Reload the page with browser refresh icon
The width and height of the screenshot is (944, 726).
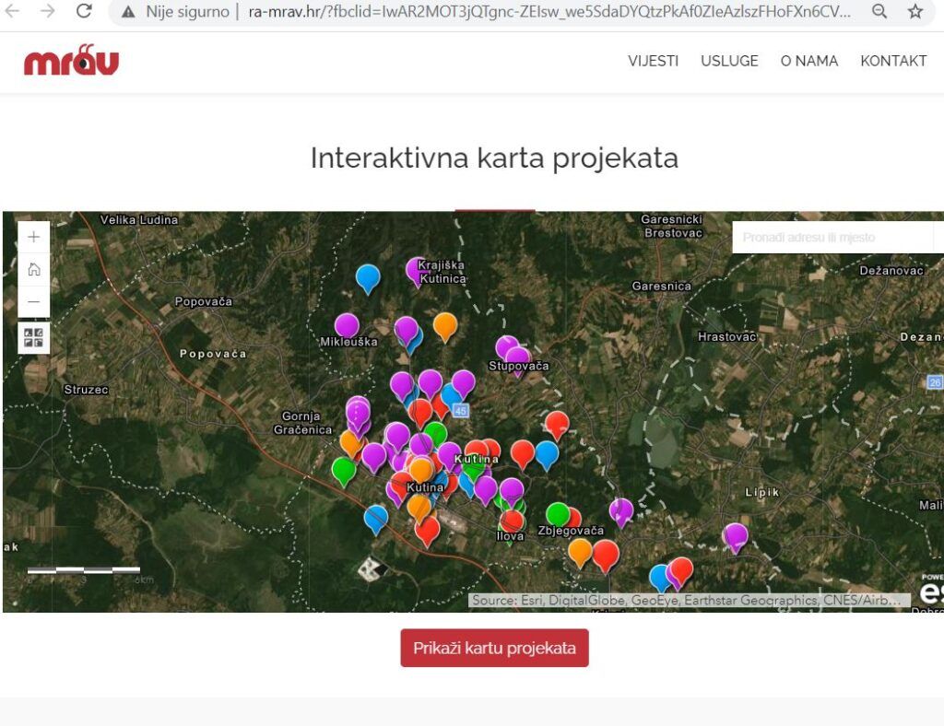click(x=84, y=12)
